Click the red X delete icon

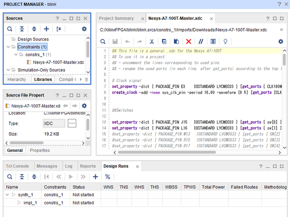pos(188,41)
